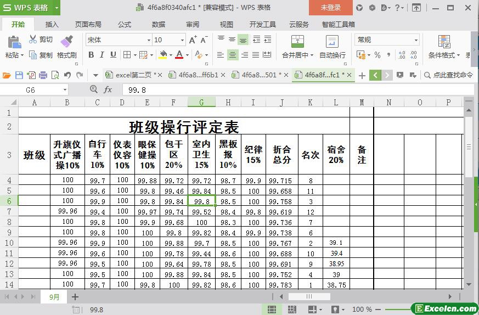Click the Undo arrow icon
This screenshot has width=479, height=315.
tap(67, 75)
